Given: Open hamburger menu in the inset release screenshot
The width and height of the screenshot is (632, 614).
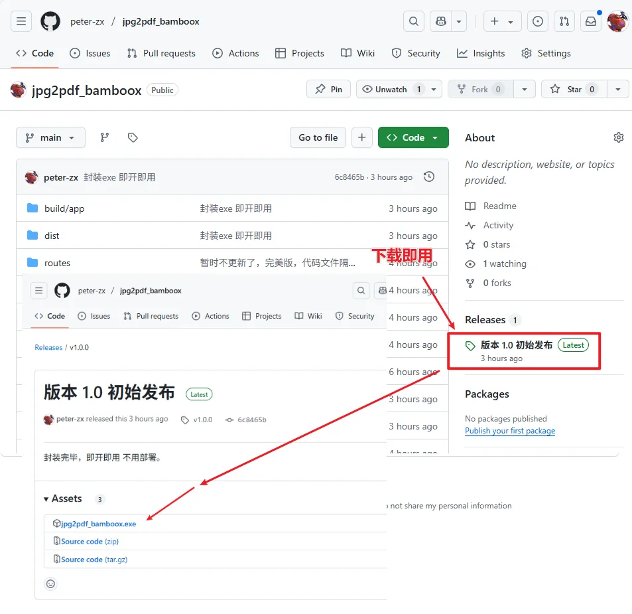Looking at the screenshot, I should [38, 291].
